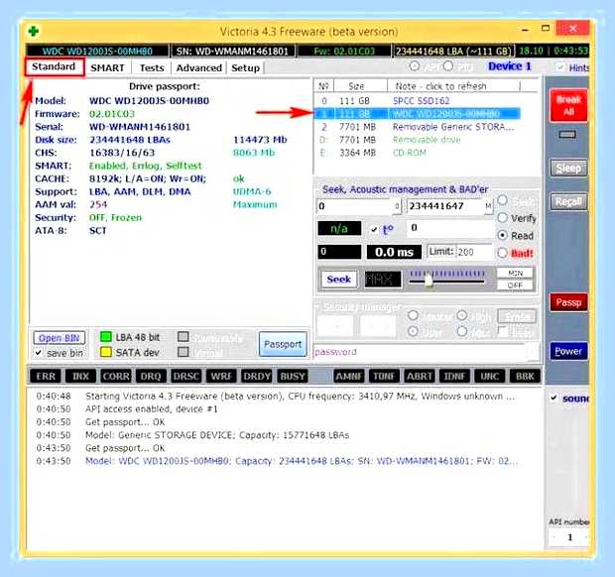
Task: Click the BBK error indicator
Action: coord(525,377)
